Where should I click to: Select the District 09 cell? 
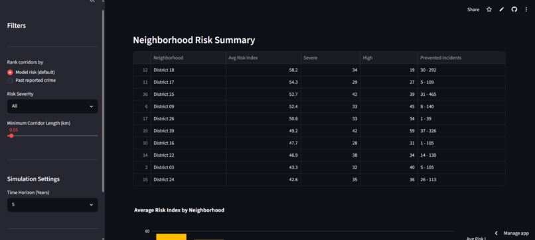point(189,106)
